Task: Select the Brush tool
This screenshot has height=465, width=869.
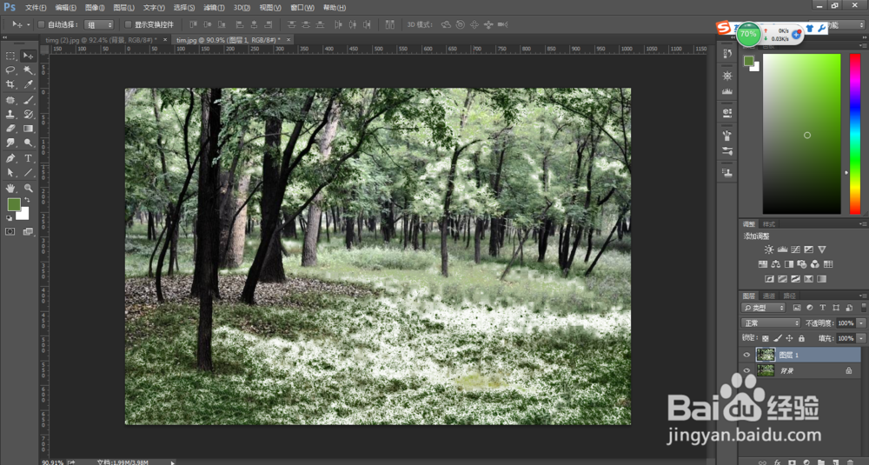Action: (x=28, y=100)
